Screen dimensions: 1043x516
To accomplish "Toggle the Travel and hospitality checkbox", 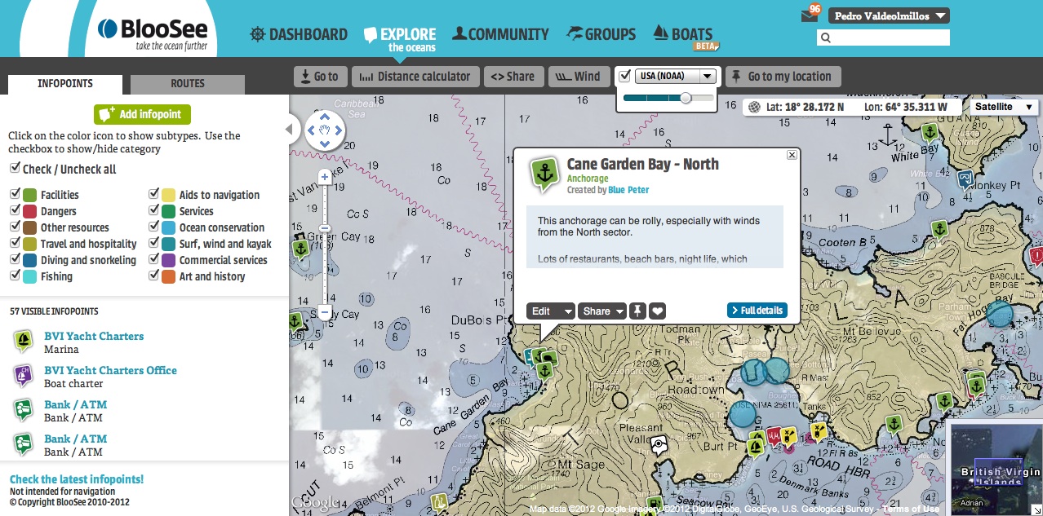I will coord(15,243).
